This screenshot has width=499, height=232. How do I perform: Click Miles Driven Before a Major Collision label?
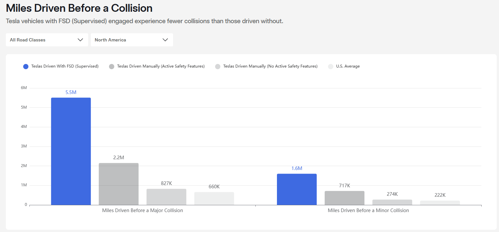click(142, 210)
